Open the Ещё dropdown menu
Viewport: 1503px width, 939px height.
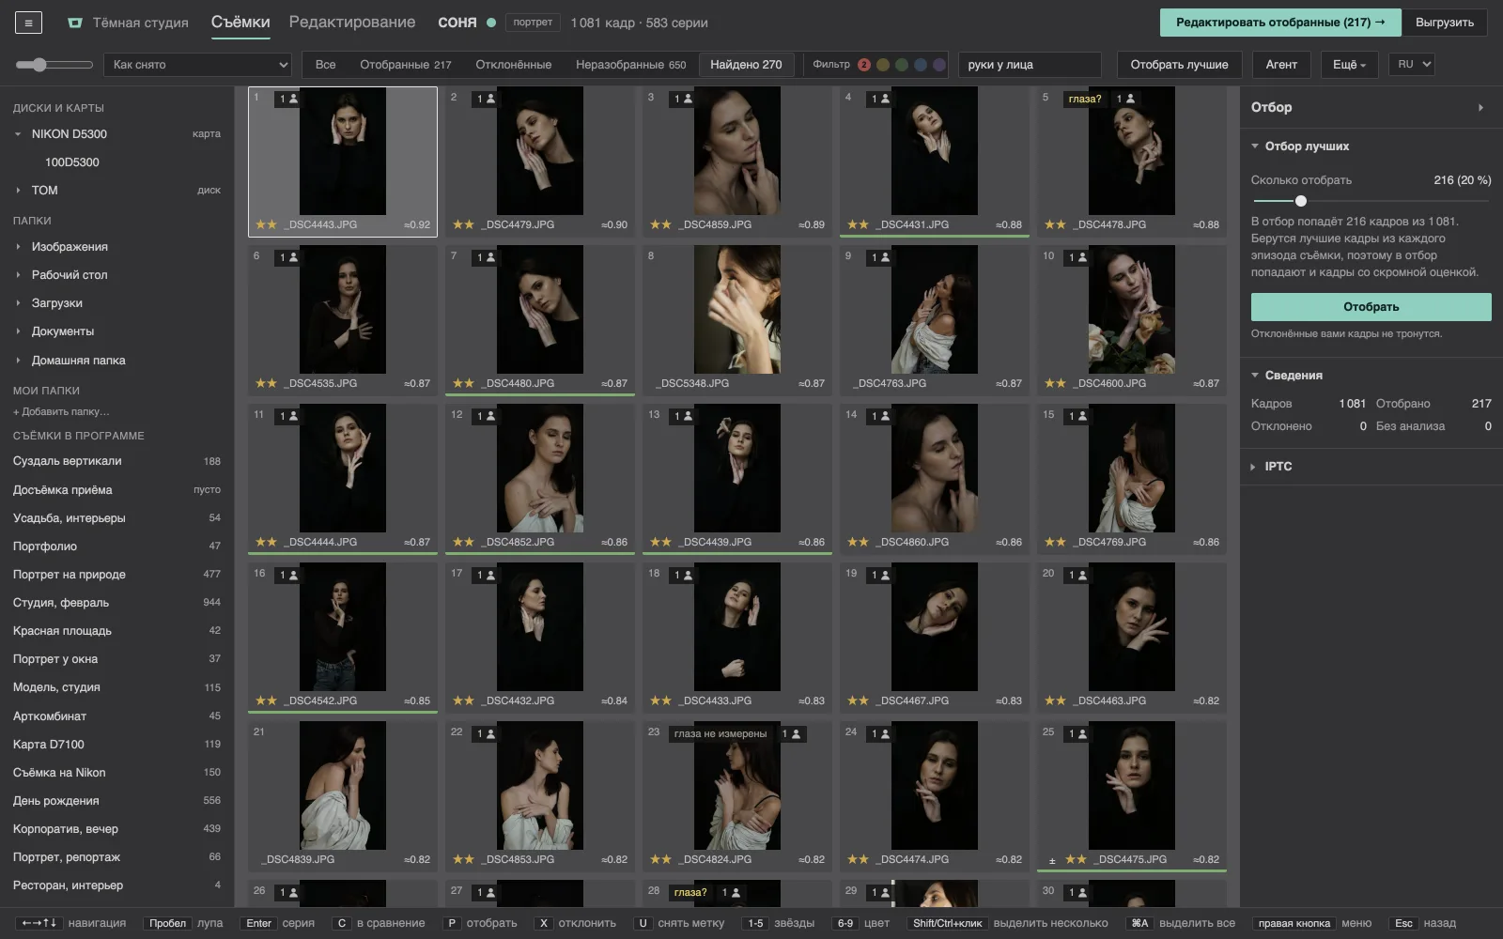coord(1349,65)
